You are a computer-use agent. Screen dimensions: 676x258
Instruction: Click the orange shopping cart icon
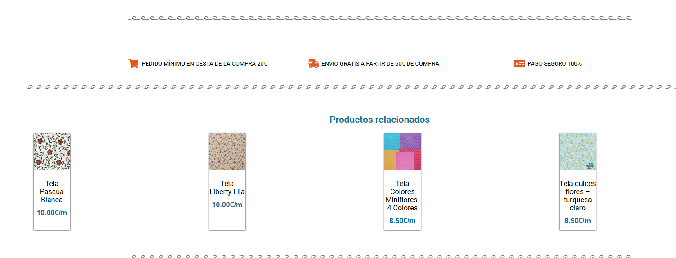133,64
